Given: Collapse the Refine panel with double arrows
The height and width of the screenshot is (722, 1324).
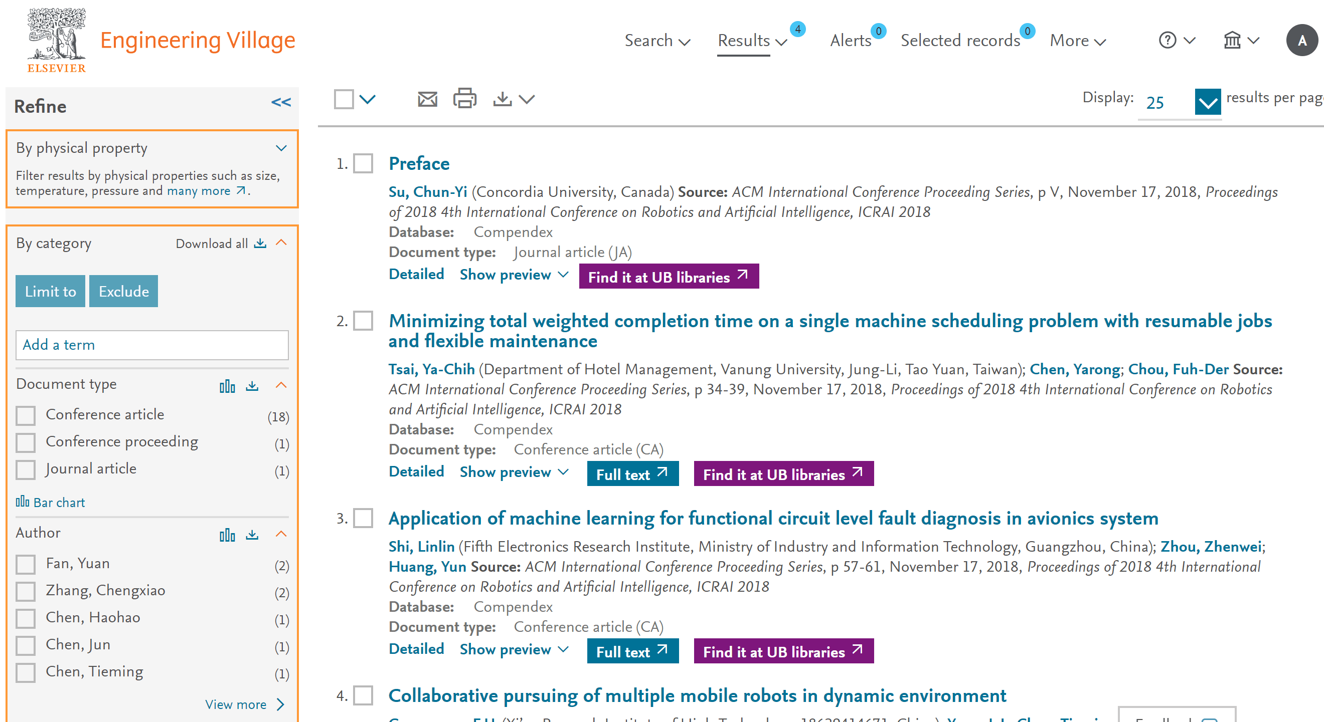Looking at the screenshot, I should [x=281, y=103].
